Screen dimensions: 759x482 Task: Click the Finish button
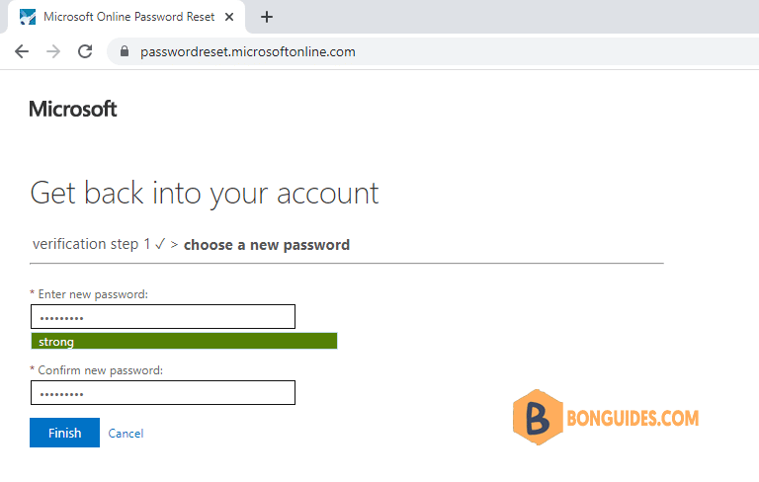65,433
